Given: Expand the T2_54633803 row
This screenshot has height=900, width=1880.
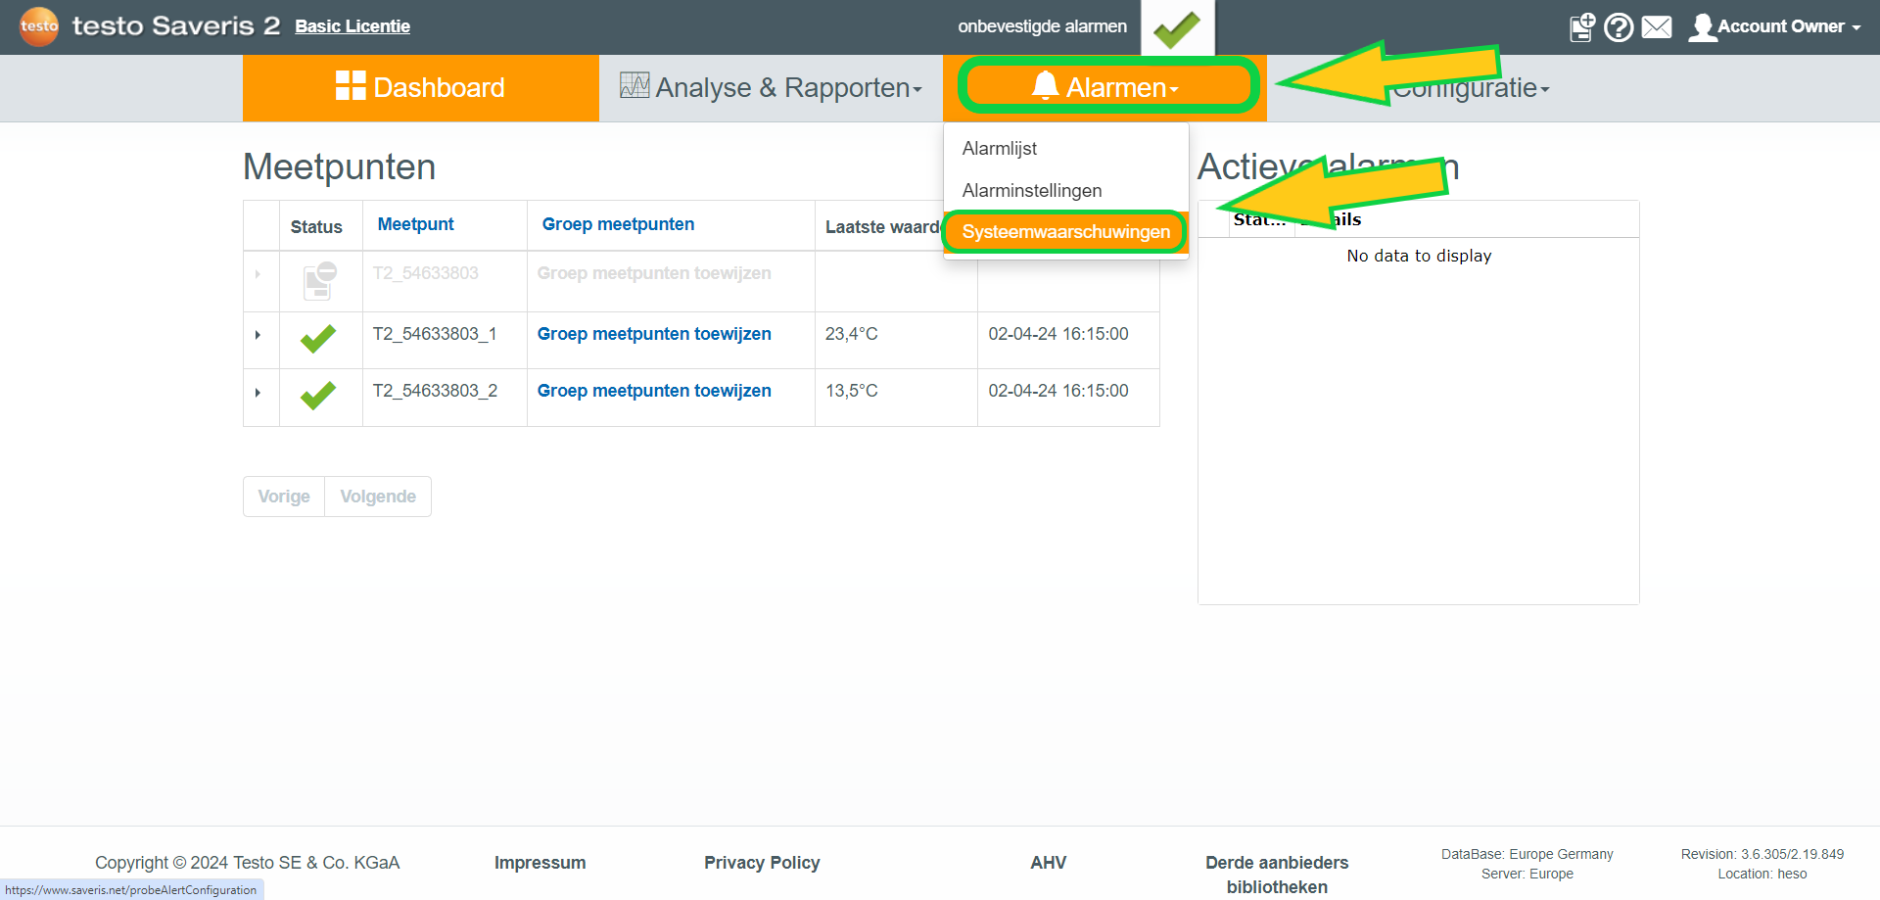Looking at the screenshot, I should click(258, 274).
